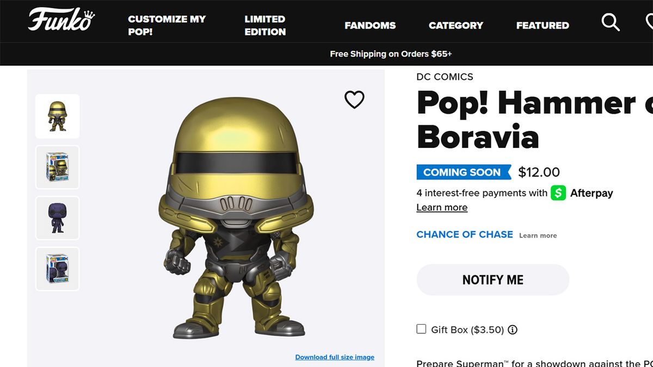Click the Funko crown logo
The width and height of the screenshot is (653, 367).
pyautogui.click(x=61, y=21)
